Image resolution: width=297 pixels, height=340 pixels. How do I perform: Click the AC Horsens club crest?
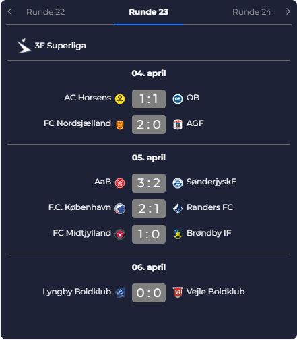pyautogui.click(x=120, y=99)
